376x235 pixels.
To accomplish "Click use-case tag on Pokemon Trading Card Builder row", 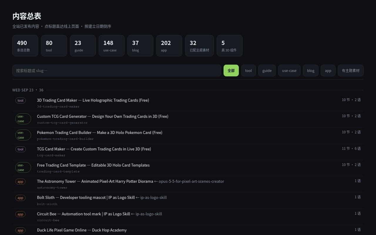I will (23, 135).
